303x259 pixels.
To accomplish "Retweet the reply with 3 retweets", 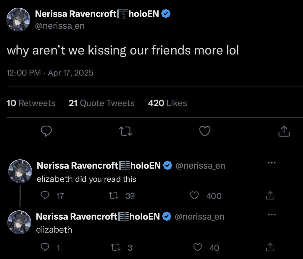I will (114, 247).
